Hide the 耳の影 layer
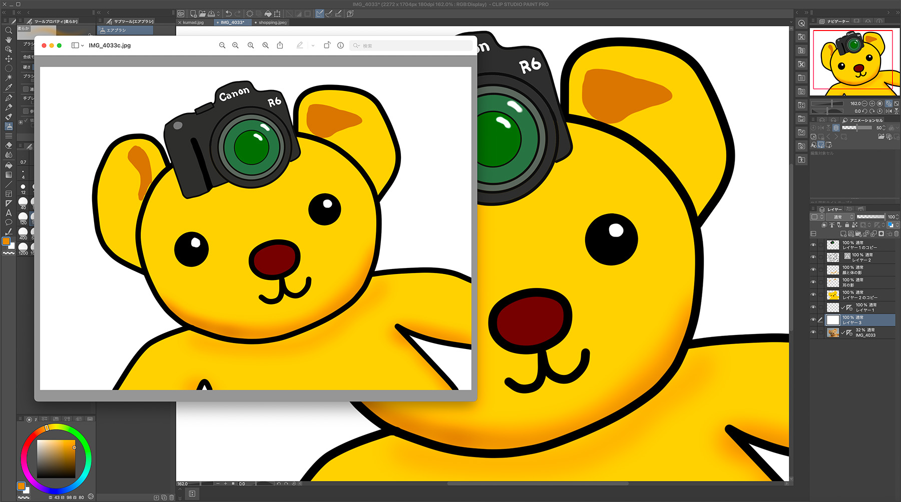This screenshot has height=502, width=901. [813, 282]
